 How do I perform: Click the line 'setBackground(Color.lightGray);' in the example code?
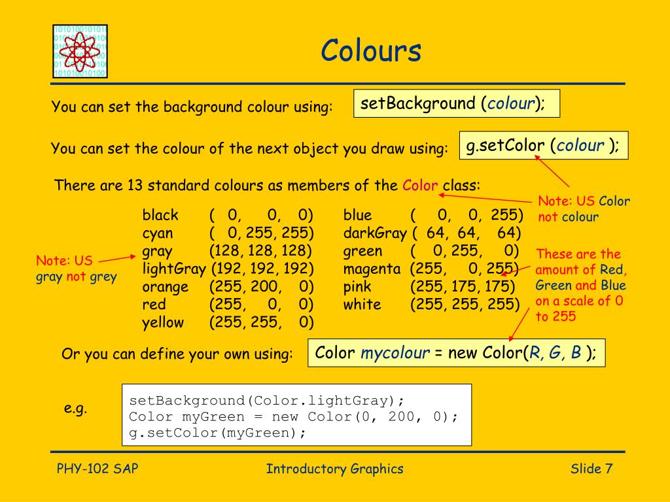[266, 401]
